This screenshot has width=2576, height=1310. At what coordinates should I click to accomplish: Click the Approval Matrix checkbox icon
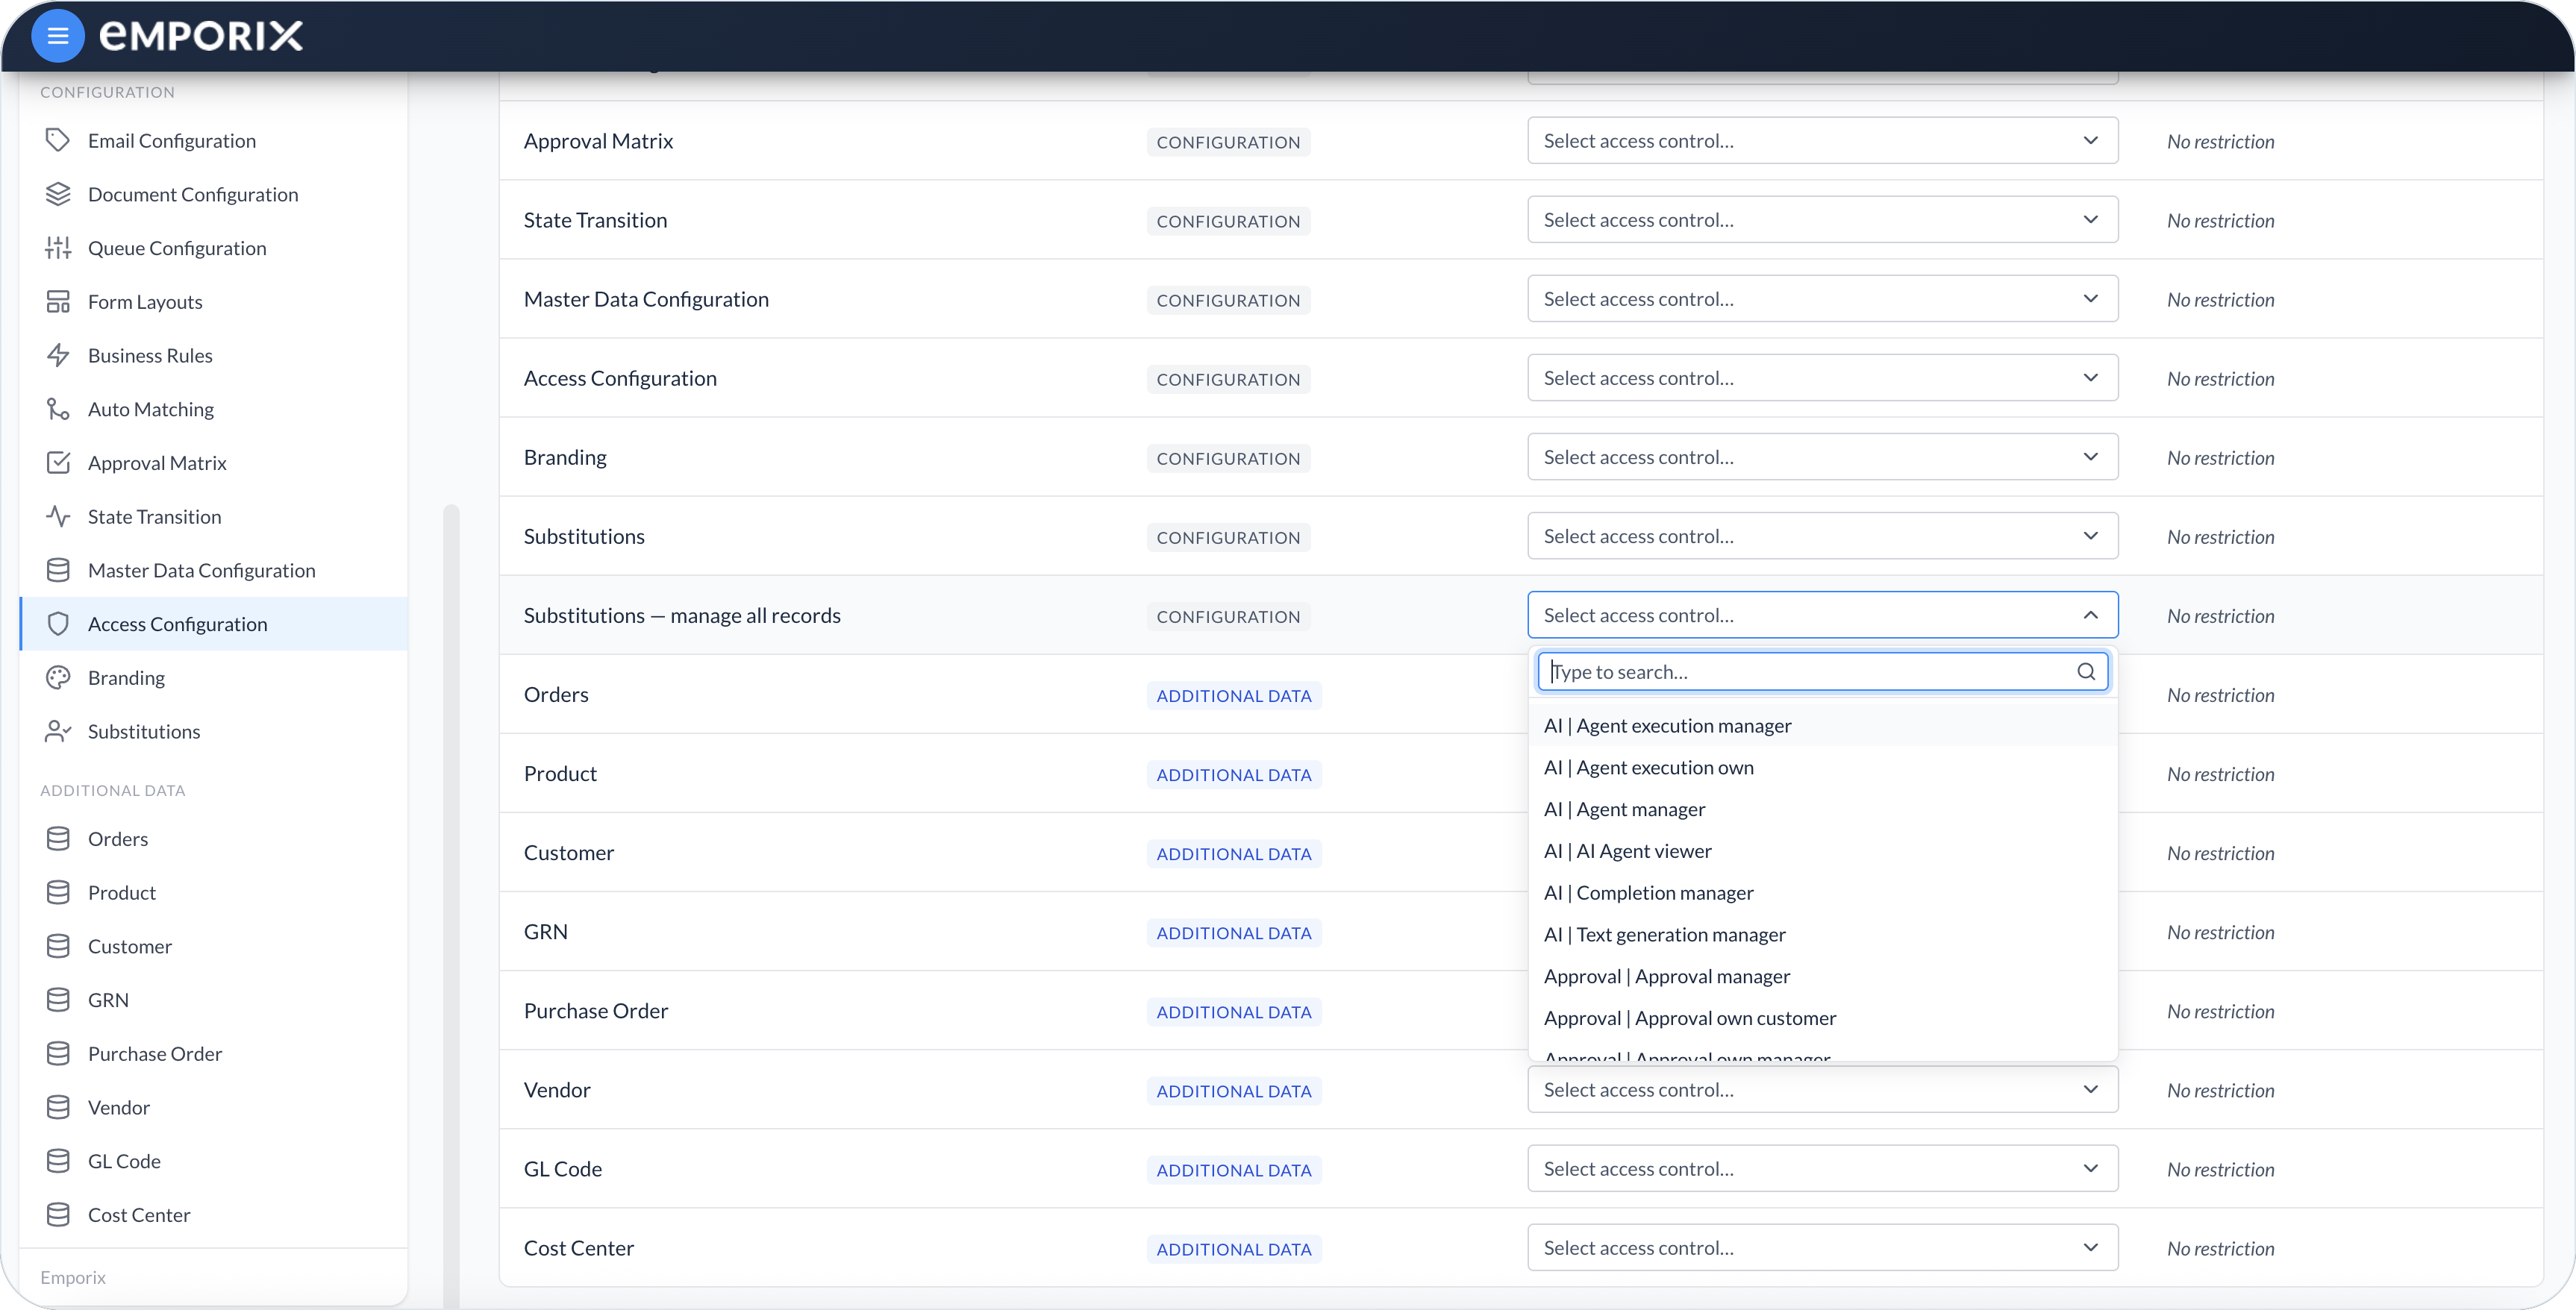point(58,462)
